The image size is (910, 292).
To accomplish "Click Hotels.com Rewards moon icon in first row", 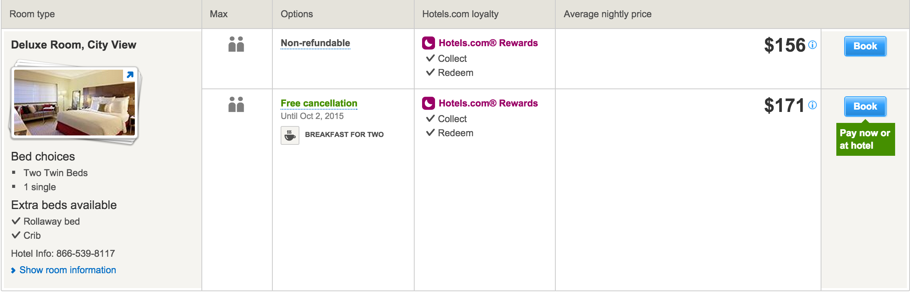I will coord(428,43).
